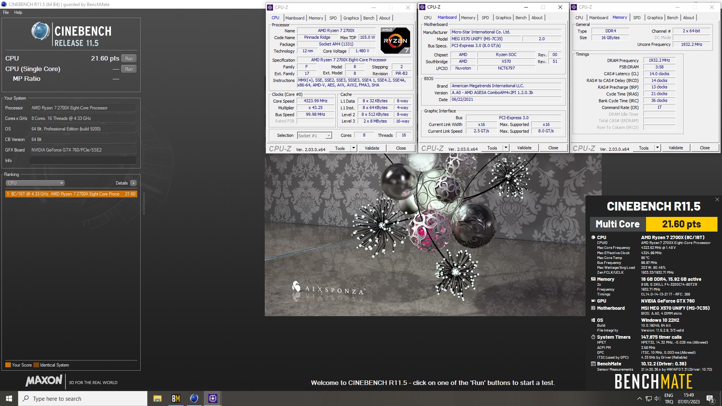Click the CAS# Latency 14.0 clocks value
Image resolution: width=722 pixels, height=406 pixels.
659,74
